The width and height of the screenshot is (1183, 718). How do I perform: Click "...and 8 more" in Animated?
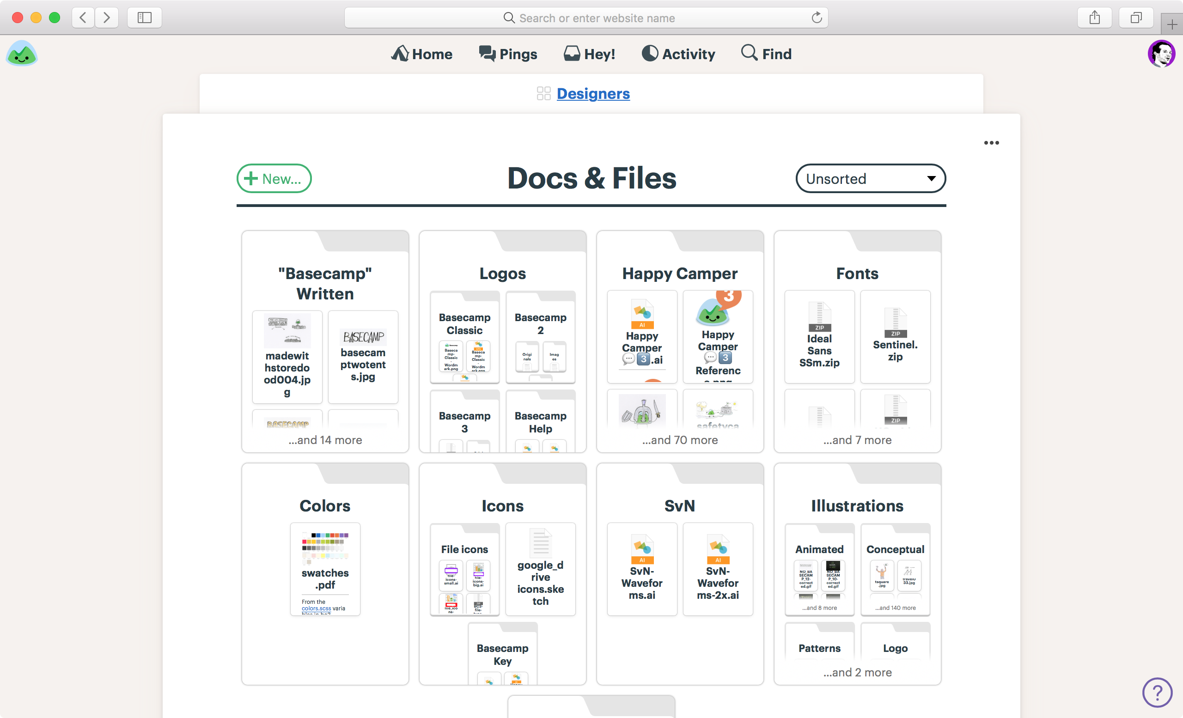pos(820,608)
